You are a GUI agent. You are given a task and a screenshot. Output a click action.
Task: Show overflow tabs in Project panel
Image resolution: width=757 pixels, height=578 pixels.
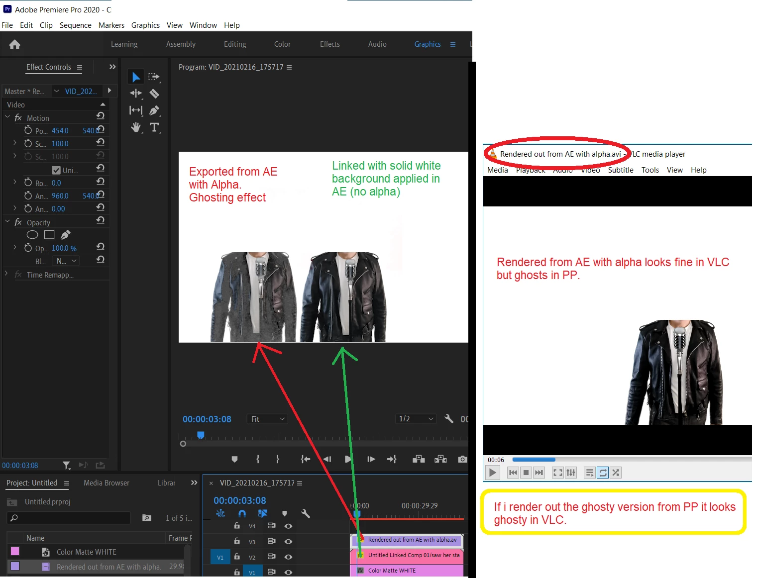(194, 482)
